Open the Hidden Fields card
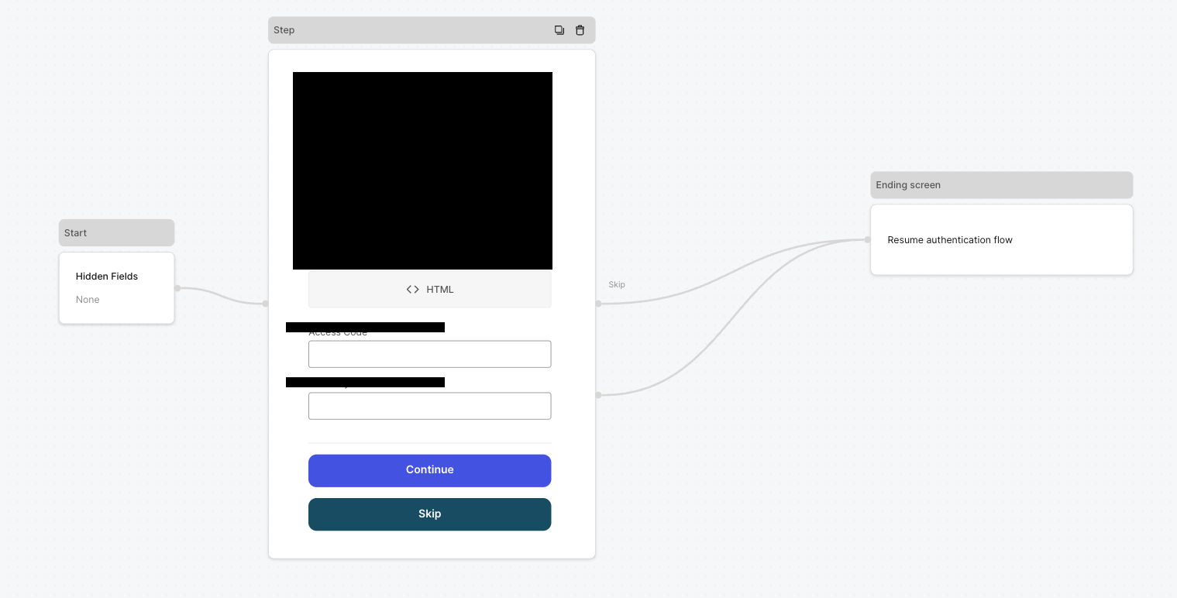 pyautogui.click(x=116, y=288)
